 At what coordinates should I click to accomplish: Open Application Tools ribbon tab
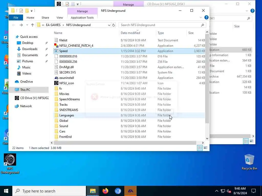[82, 18]
